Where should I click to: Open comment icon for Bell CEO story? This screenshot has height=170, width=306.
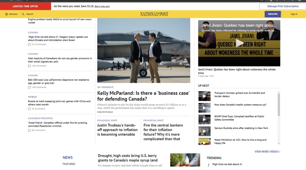29,88
